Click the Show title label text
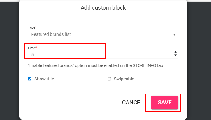The height and width of the screenshot is (120, 211). pos(44,79)
